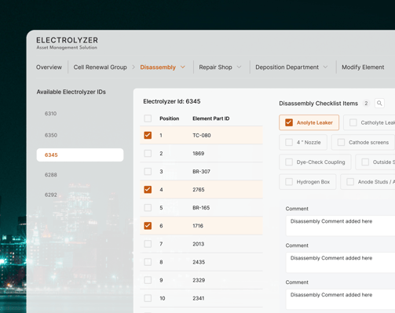
Task: Check the Anode Studs checklist item
Action: pos(350,182)
